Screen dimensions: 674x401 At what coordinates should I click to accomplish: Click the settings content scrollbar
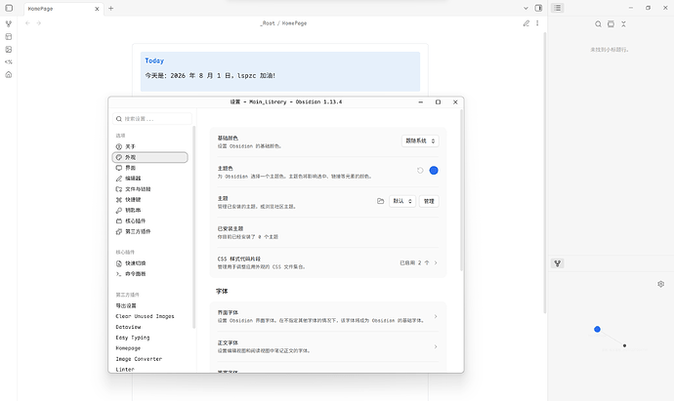pos(461,190)
